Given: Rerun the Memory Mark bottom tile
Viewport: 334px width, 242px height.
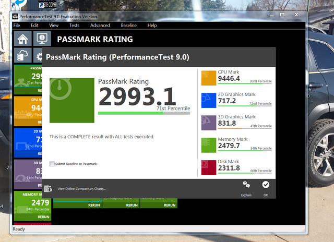Looking at the screenshot, I should click(170, 205).
